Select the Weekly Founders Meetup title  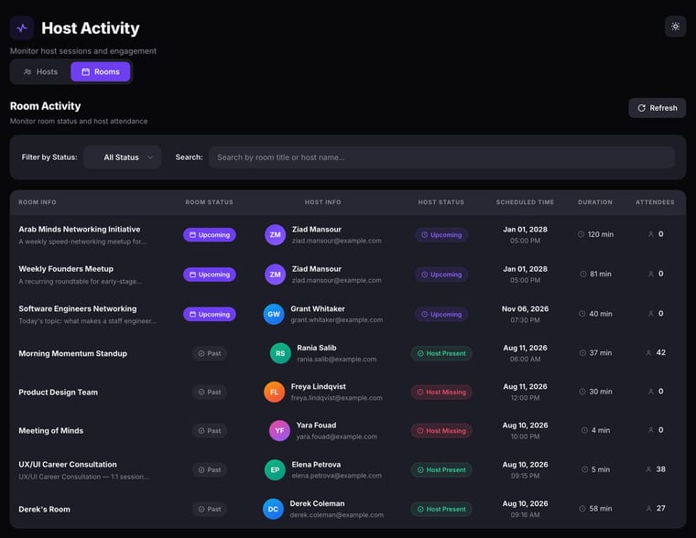point(66,269)
